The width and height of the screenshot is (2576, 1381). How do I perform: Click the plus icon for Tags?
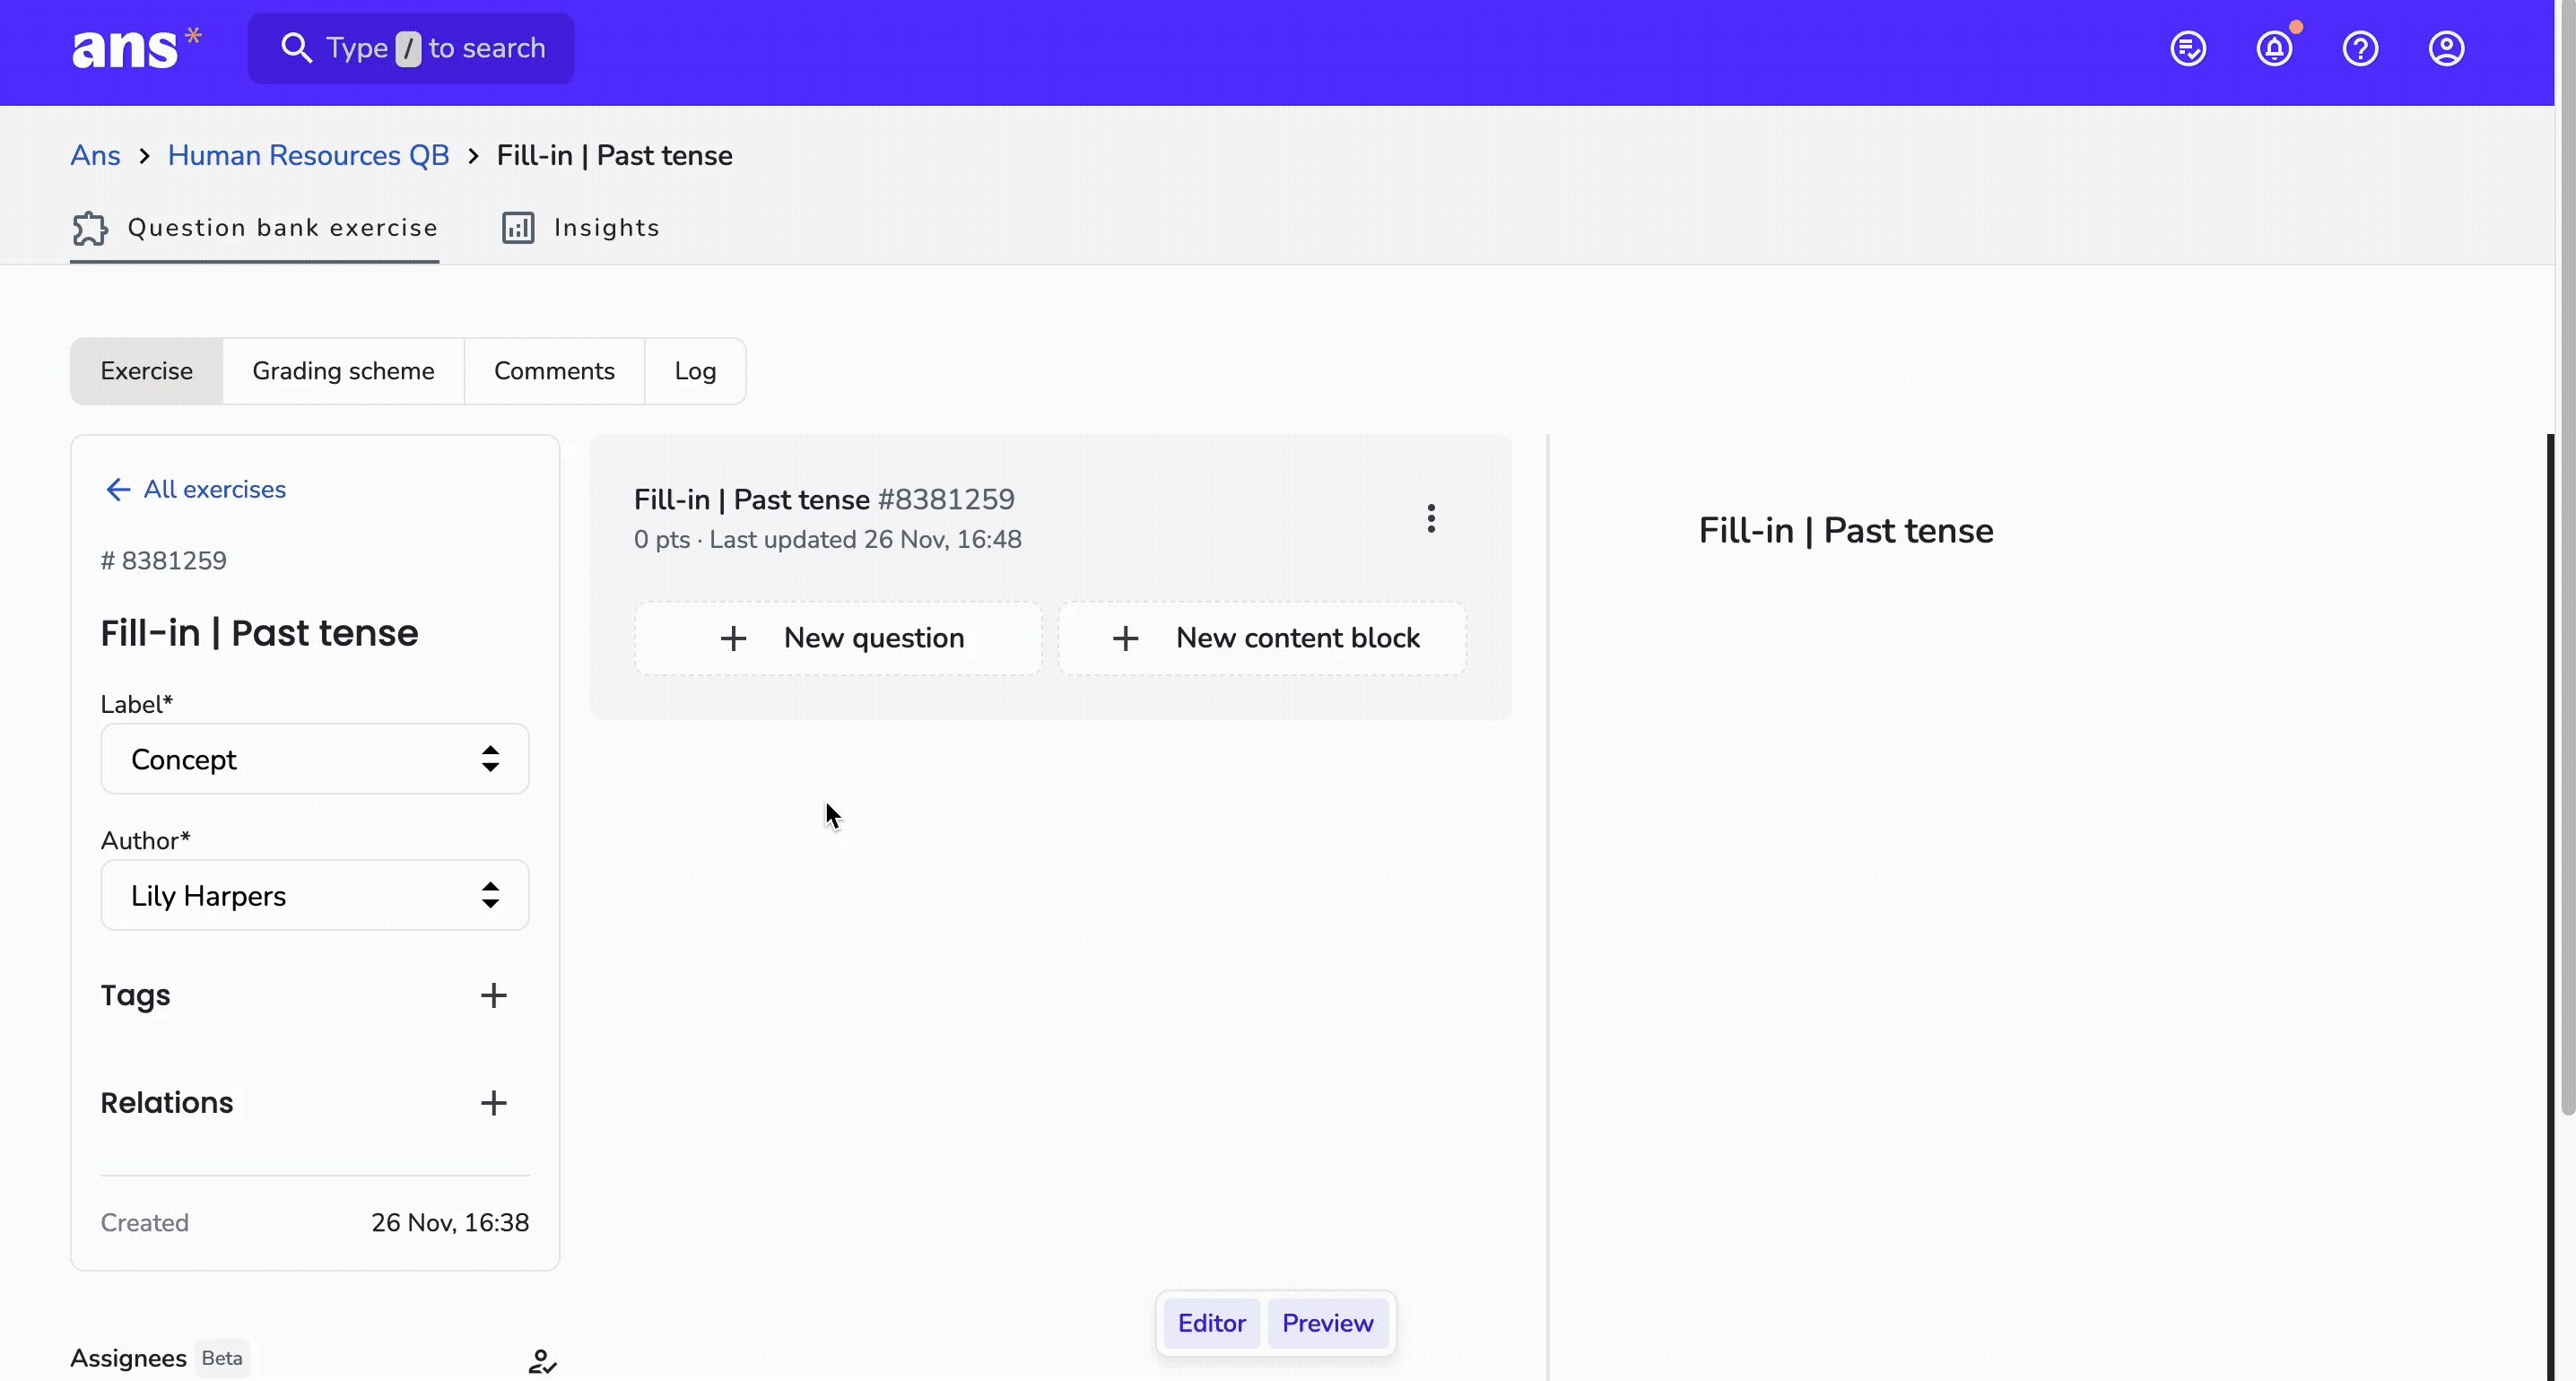tap(493, 995)
